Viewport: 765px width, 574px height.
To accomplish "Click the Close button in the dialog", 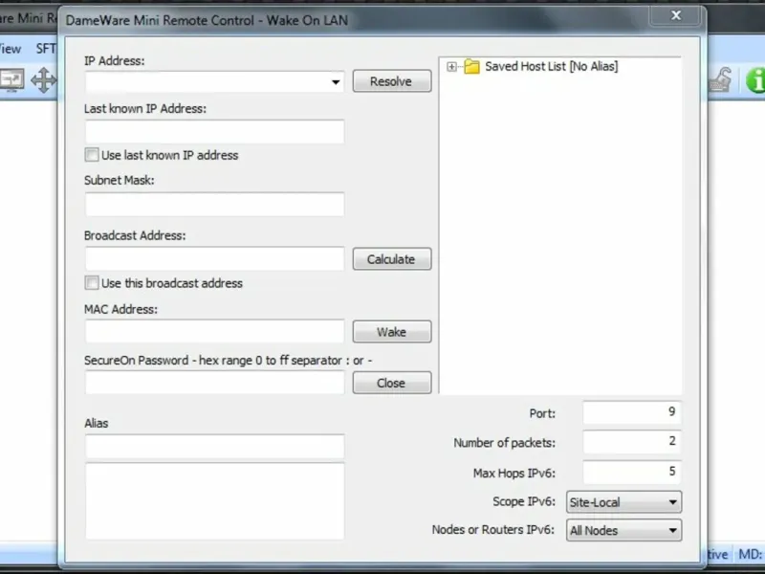I will [392, 383].
